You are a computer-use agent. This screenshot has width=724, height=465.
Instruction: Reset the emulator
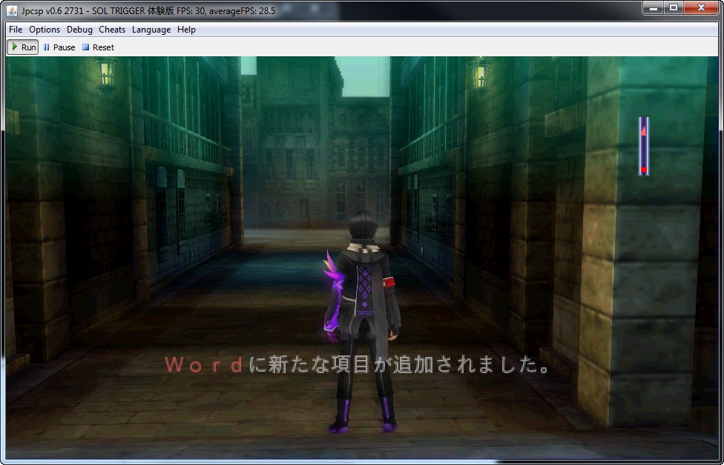[x=98, y=47]
